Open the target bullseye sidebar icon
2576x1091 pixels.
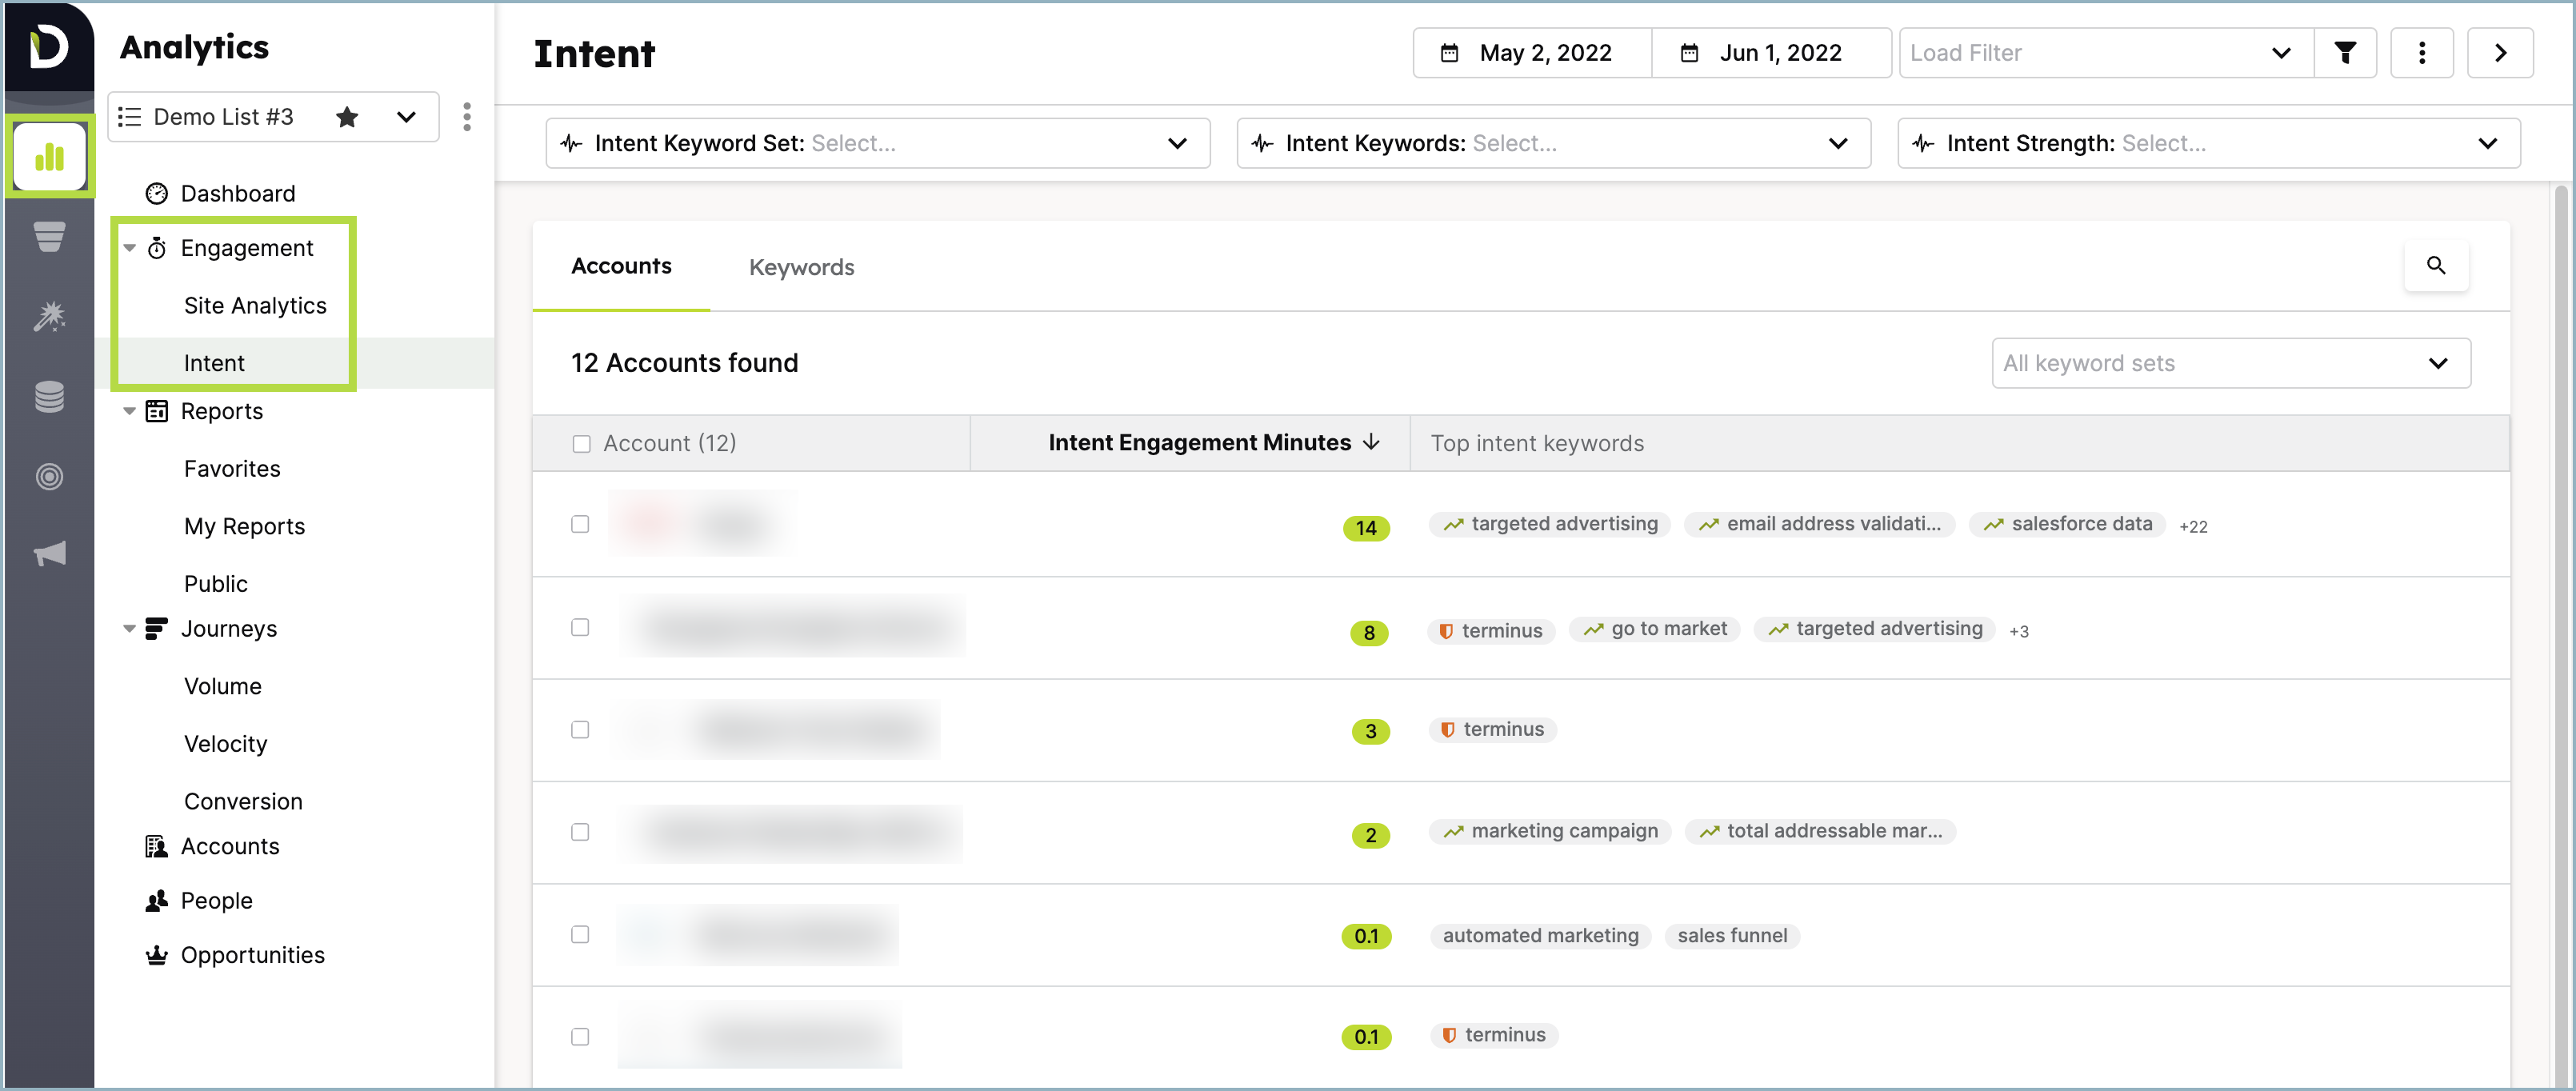[x=49, y=476]
